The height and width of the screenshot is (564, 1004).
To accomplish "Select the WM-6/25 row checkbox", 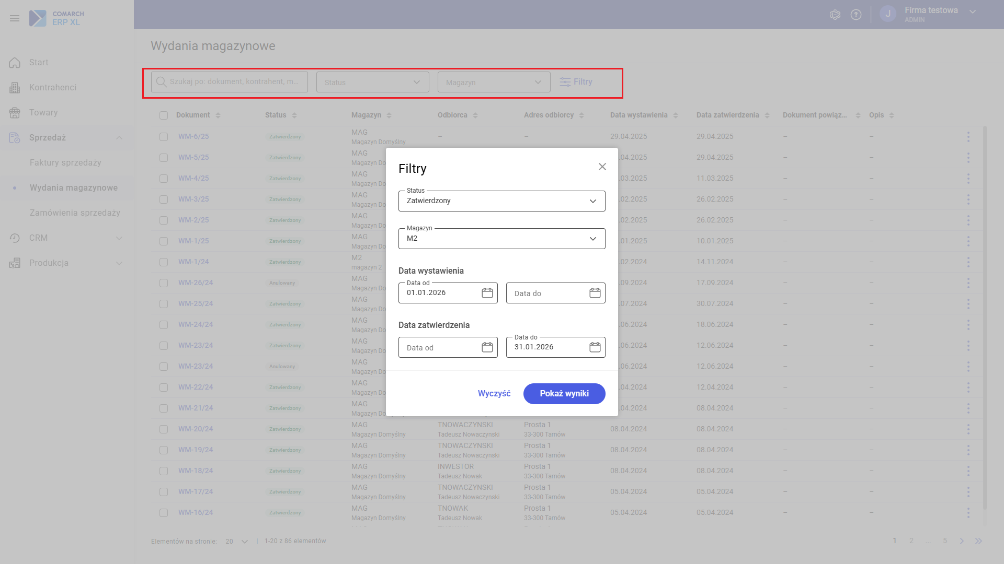I will (164, 137).
